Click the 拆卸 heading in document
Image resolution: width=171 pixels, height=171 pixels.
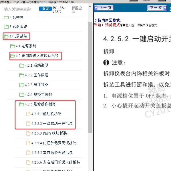tap(109, 52)
